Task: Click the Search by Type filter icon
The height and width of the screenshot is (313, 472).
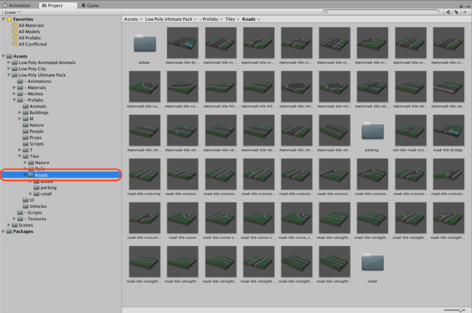Action: [448, 12]
